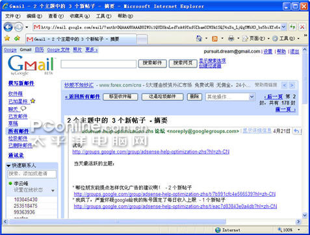Click the IE Forward navigation button

pyautogui.click(x=19, y=27)
